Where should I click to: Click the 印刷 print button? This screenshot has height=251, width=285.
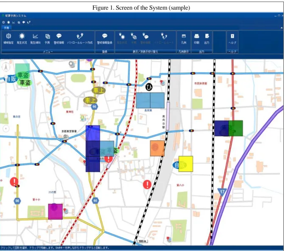click(x=196, y=39)
